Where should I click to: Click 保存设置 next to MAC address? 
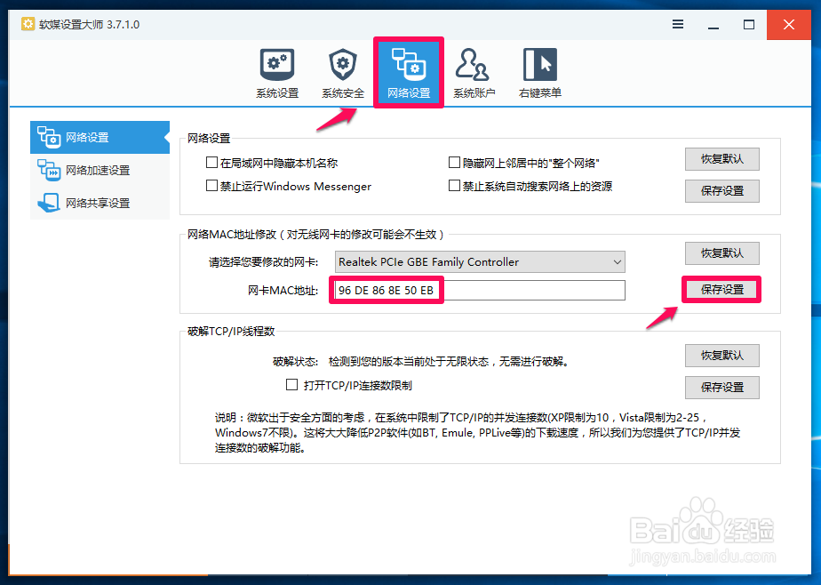tap(721, 290)
